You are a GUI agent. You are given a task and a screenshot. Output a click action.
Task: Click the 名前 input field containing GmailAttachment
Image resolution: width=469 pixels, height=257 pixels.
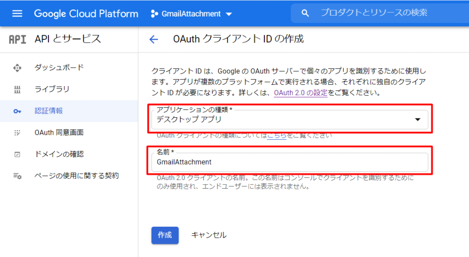click(289, 162)
